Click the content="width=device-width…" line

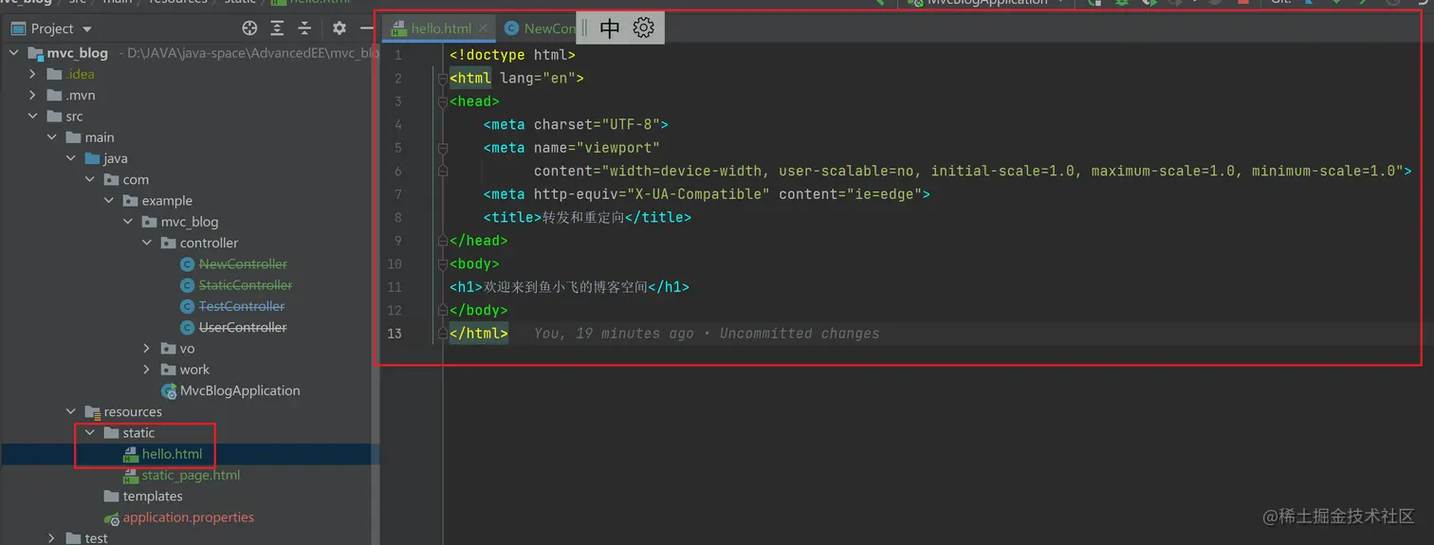[973, 172]
